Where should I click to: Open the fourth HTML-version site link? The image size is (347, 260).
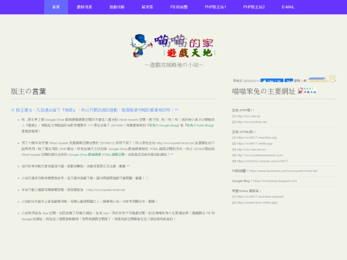[x=260, y=155]
